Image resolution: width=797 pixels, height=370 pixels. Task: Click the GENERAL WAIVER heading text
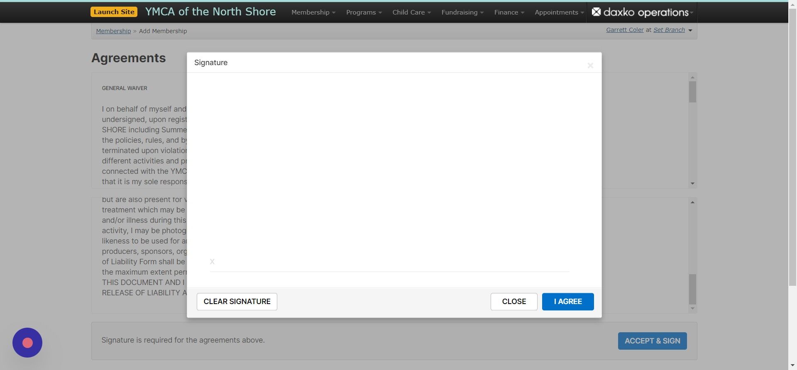click(125, 88)
